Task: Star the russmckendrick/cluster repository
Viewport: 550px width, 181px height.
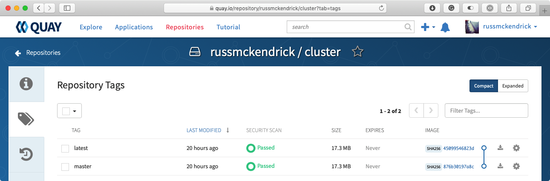Action: (357, 52)
